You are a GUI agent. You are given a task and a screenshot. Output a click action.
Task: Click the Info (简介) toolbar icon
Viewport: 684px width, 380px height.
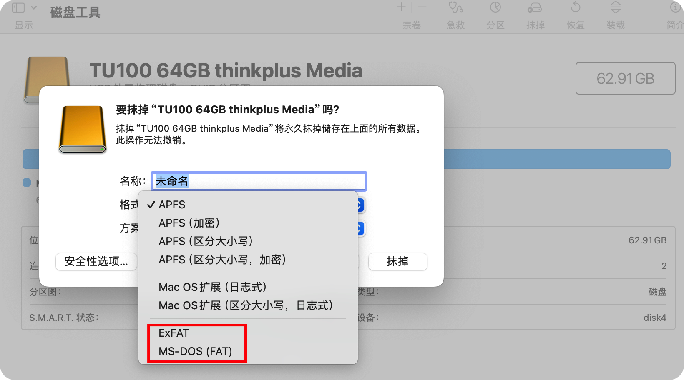[x=676, y=7]
